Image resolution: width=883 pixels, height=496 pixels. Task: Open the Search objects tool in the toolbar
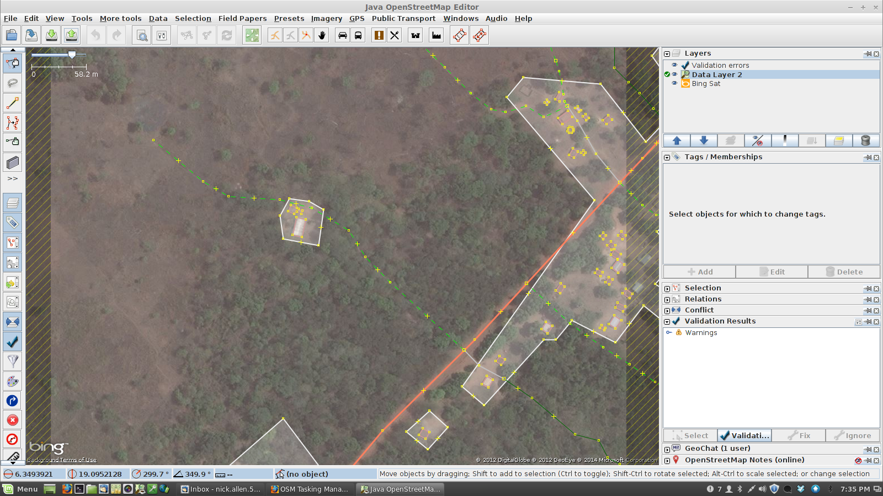(x=142, y=35)
